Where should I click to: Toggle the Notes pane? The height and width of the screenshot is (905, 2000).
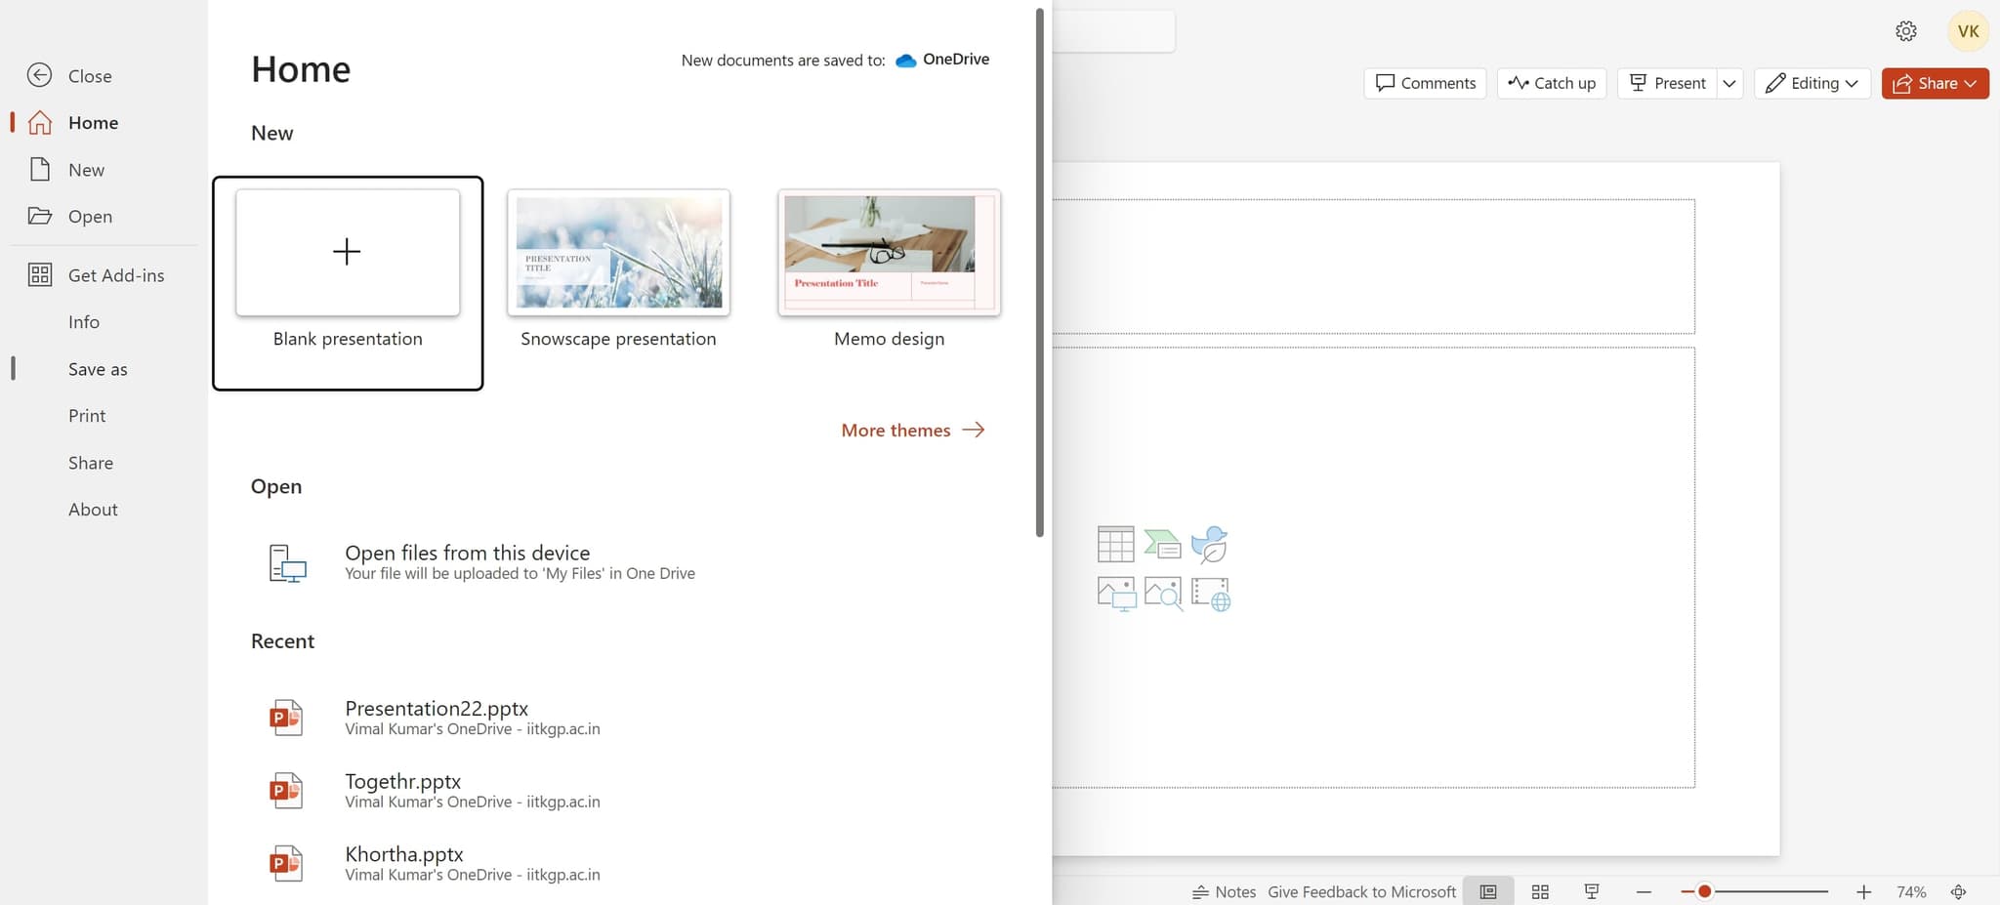pyautogui.click(x=1224, y=891)
